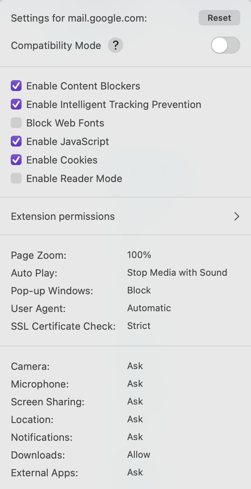251x489 pixels.
Task: Disable Intelligent Tracking Prevention checkbox
Action: [x=16, y=105]
